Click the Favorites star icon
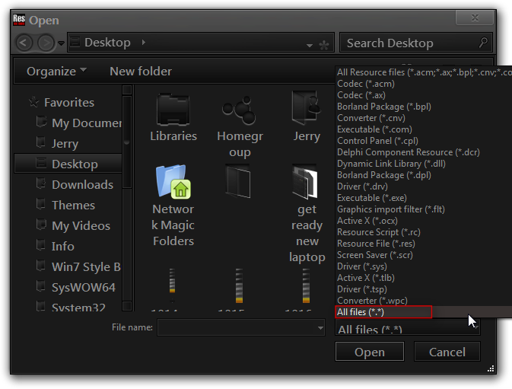The width and height of the screenshot is (512, 389). [x=34, y=102]
